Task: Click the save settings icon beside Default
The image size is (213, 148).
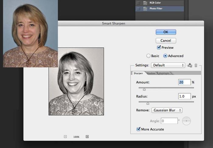Action: click(x=190, y=65)
